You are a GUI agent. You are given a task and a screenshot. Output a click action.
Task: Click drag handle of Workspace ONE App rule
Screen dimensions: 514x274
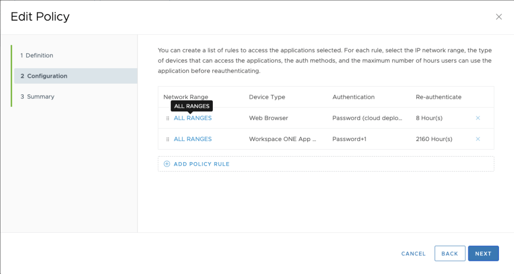(x=168, y=139)
